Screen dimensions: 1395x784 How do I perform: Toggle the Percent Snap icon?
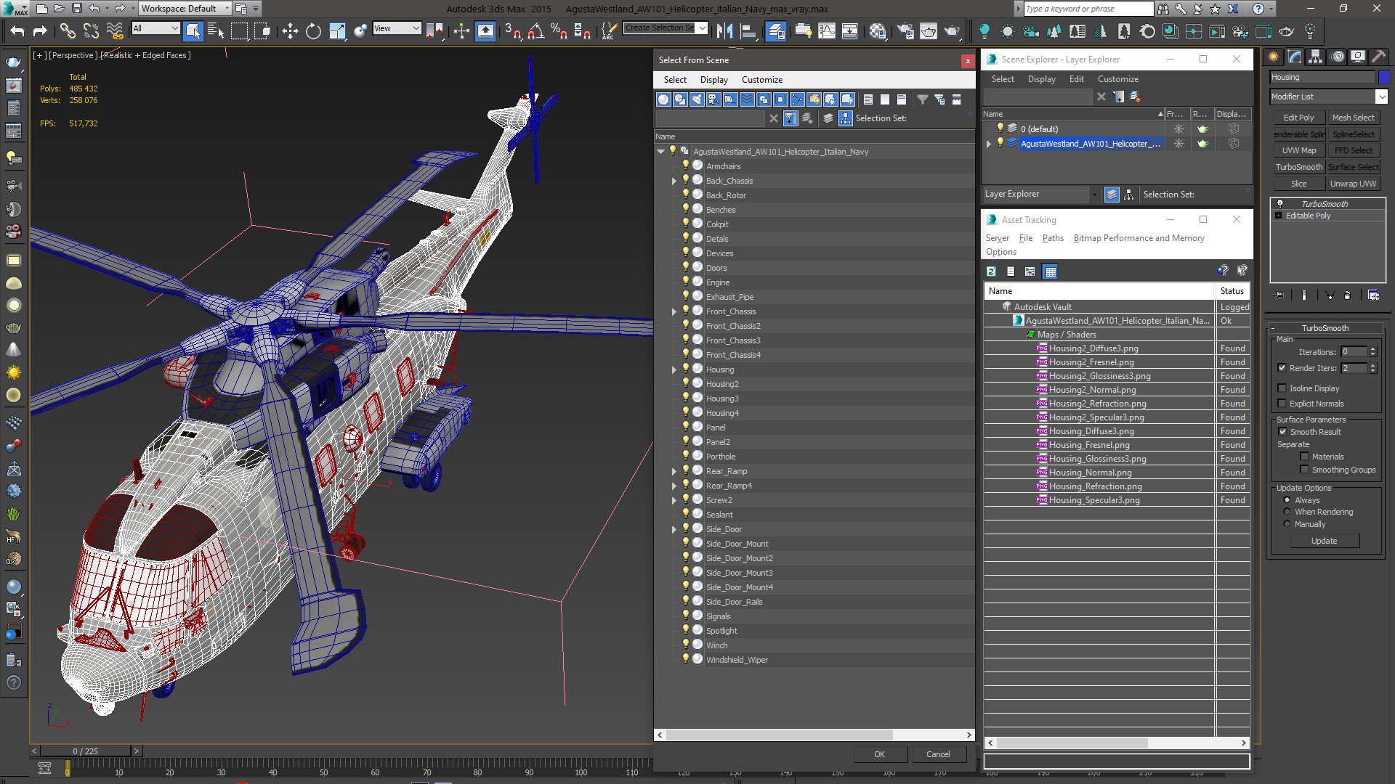559,30
